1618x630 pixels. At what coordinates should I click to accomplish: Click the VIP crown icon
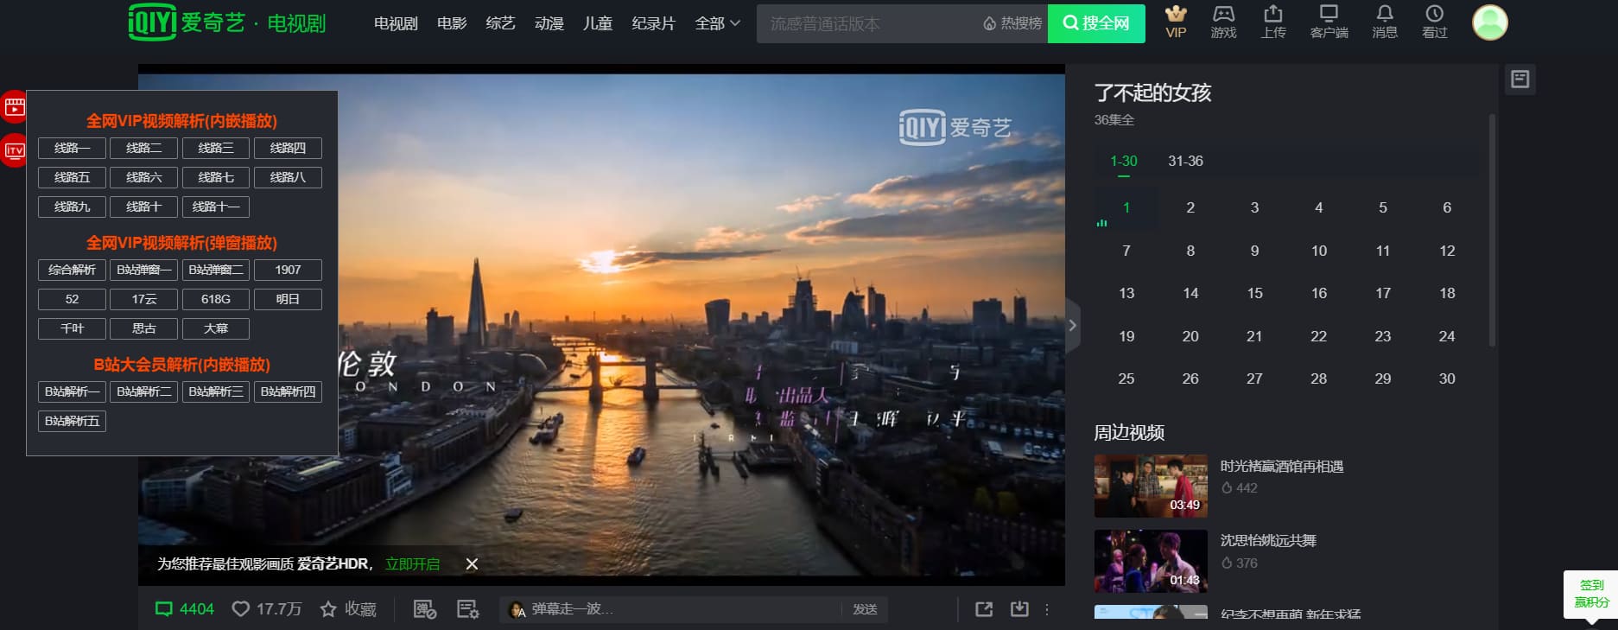coord(1176,15)
